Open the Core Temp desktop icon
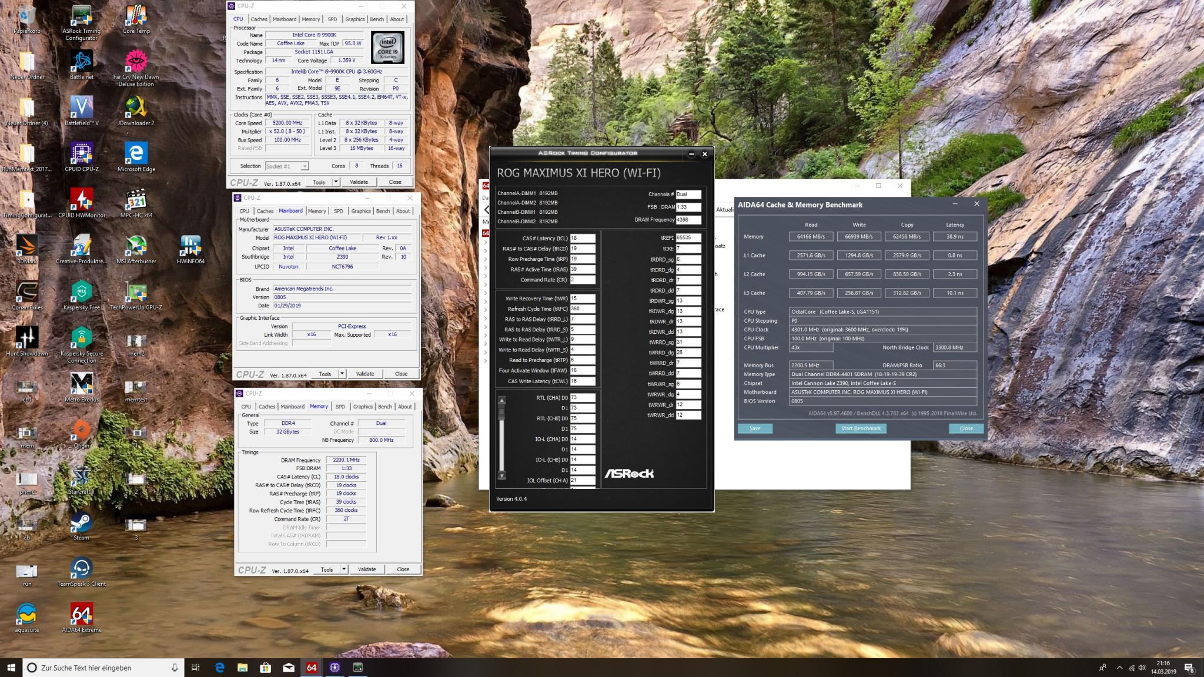The height and width of the screenshot is (677, 1204). click(x=136, y=19)
